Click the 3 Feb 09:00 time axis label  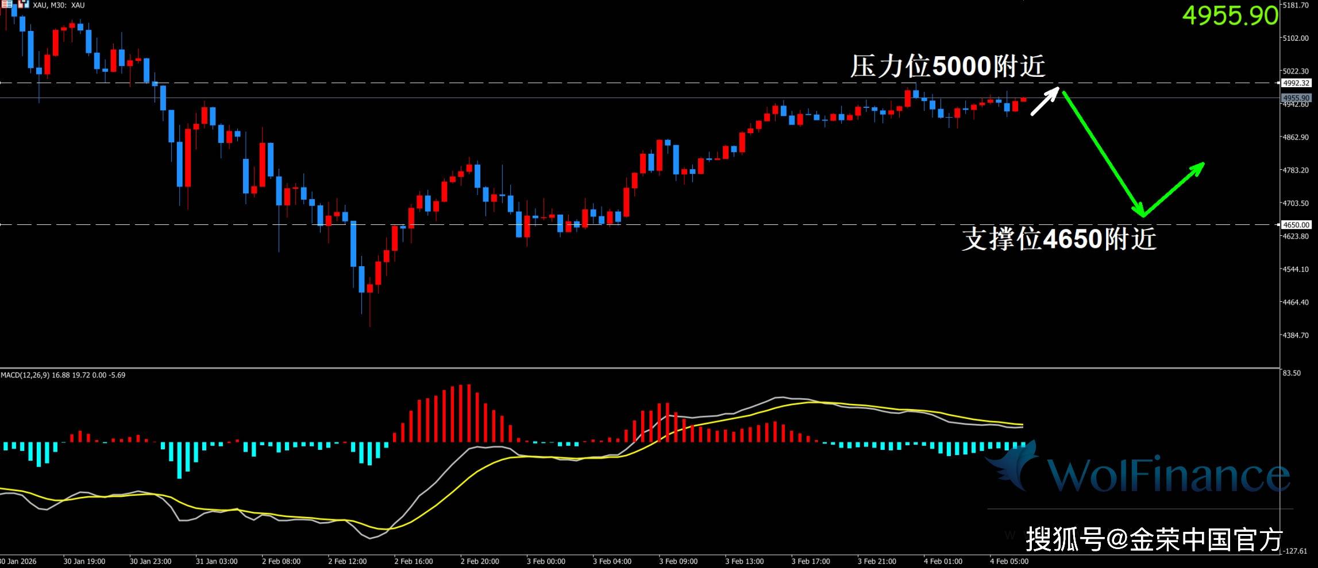[x=678, y=561]
